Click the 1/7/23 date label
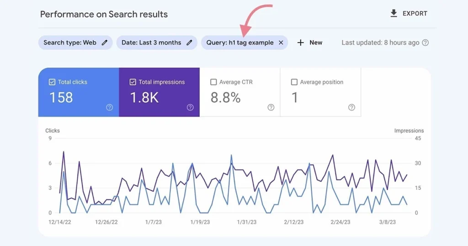Viewport: 468px width, 246px height. point(154,222)
